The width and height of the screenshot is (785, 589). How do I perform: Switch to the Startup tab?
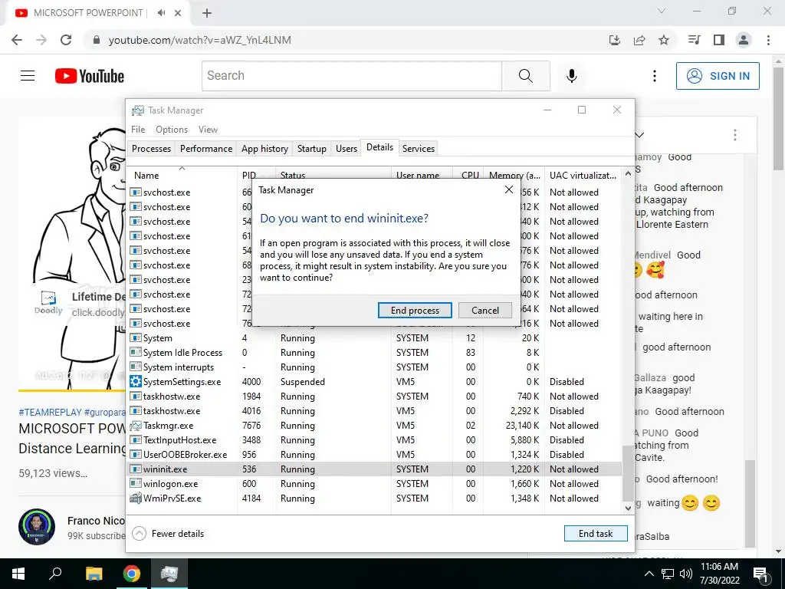tap(311, 148)
